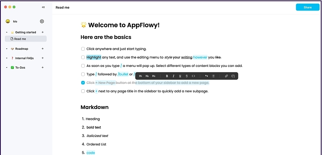Toggle strikethrough formatting in floating toolbar
322x155 pixels.
click(x=187, y=76)
